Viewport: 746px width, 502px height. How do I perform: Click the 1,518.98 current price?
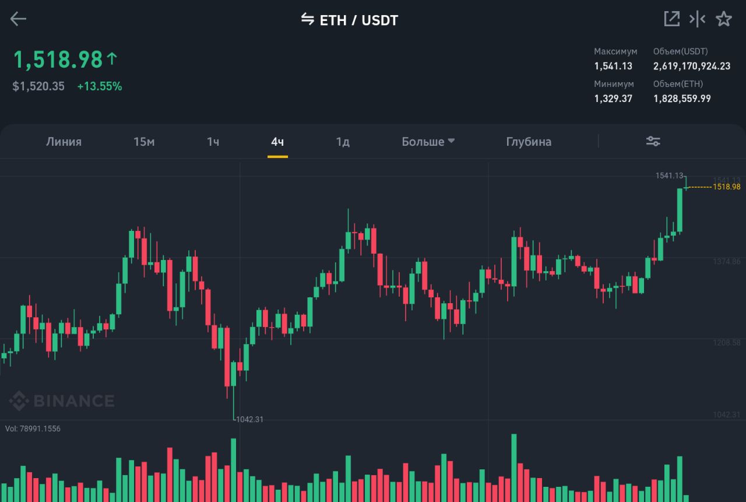click(58, 59)
